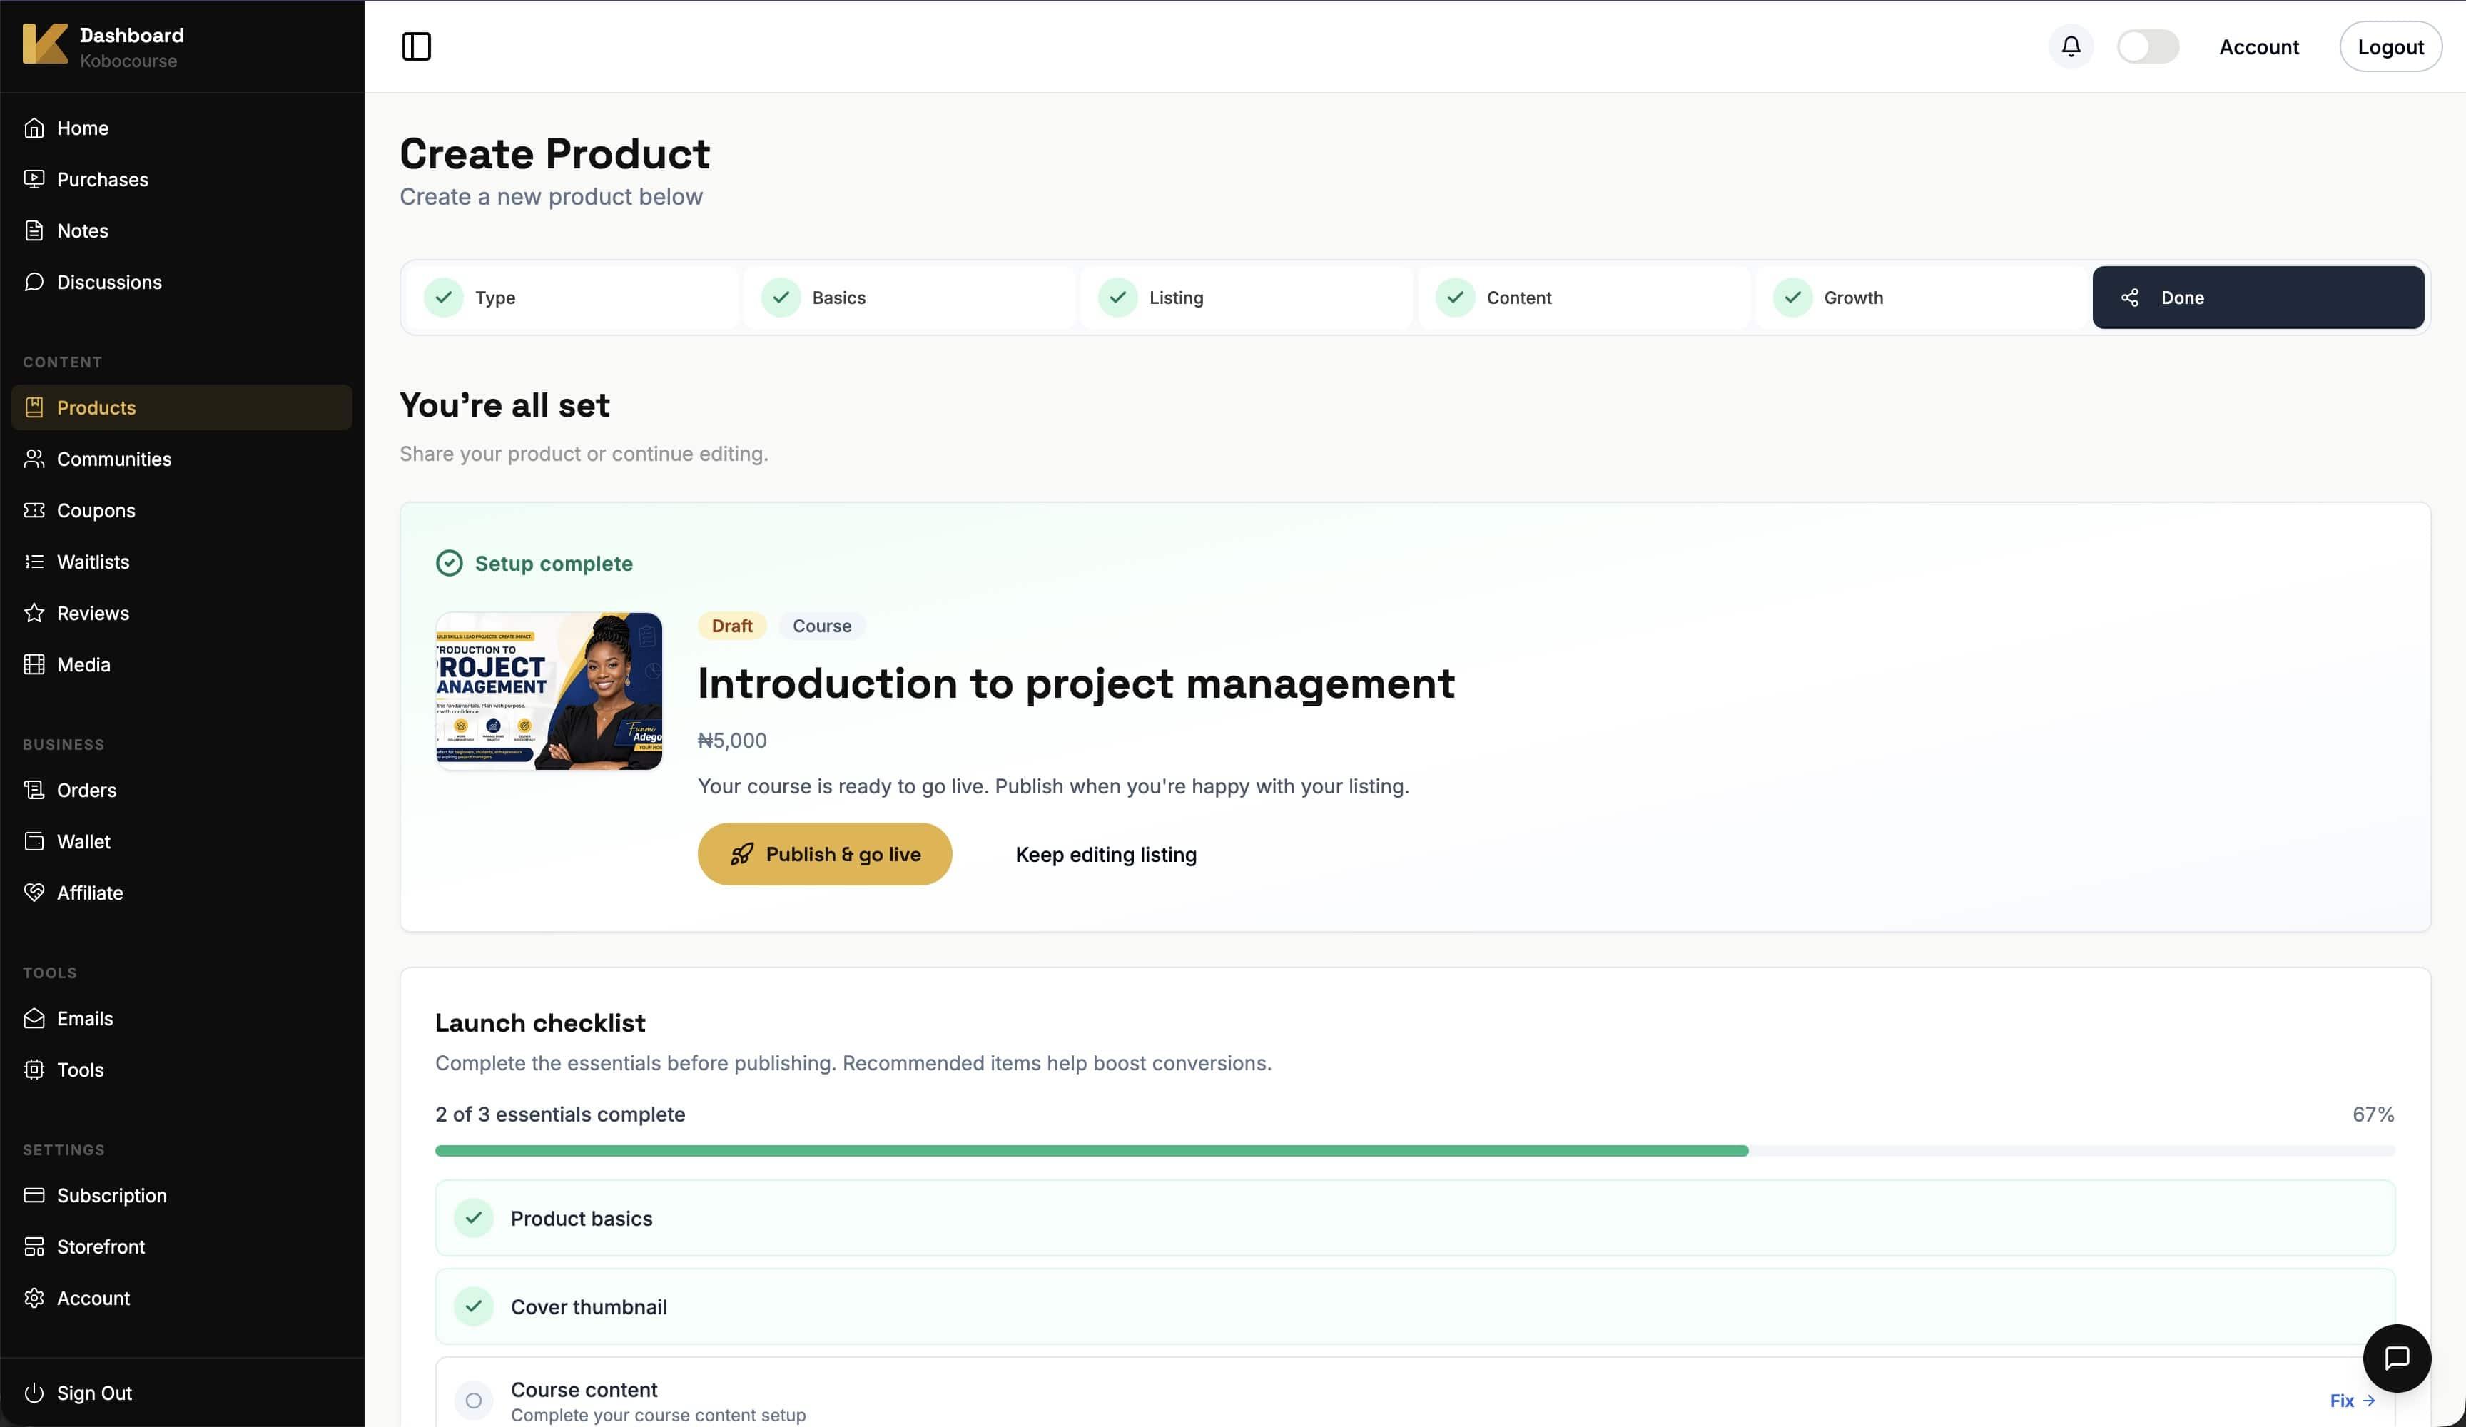Viewport: 2466px width, 1427px height.
Task: Click the 67% progress value
Action: tap(2373, 1114)
